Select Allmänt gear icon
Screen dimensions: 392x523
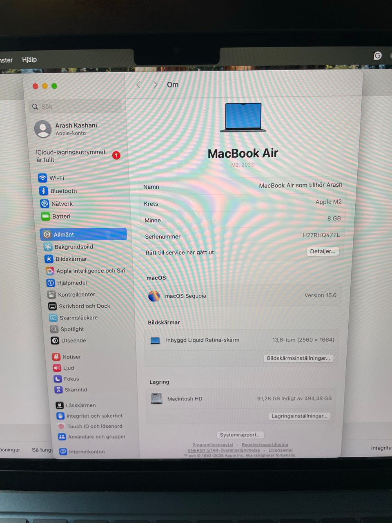tap(47, 235)
